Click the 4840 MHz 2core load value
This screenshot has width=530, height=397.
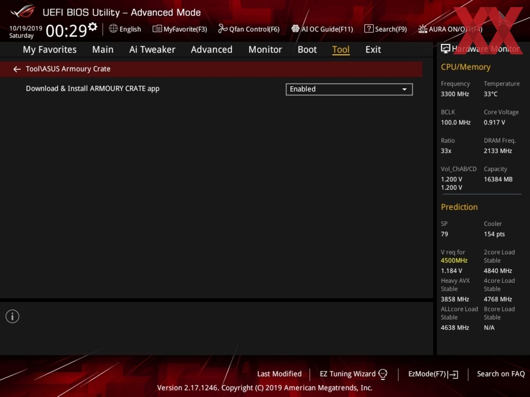click(498, 271)
